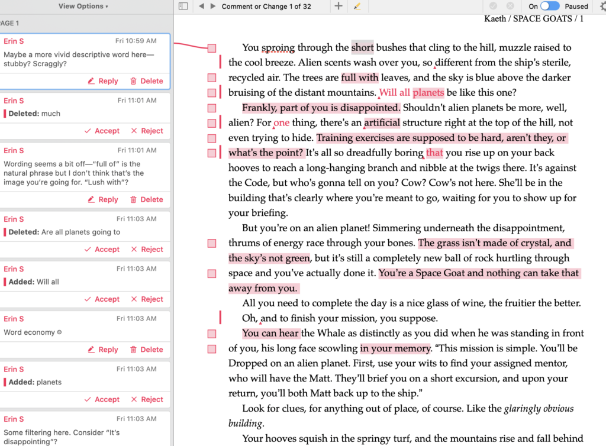Reply to the 'Lush with' comment
This screenshot has height=446, width=606.
click(x=103, y=200)
